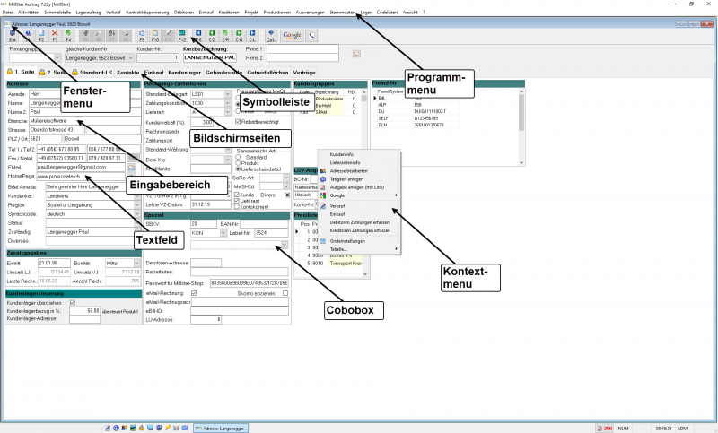This screenshot has width=718, height=433.
Task: Select the Produkt radio button
Action: point(238,163)
